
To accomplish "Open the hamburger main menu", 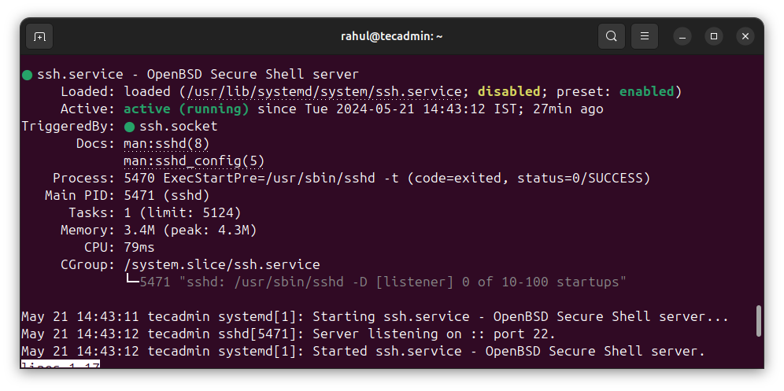I will pos(644,36).
